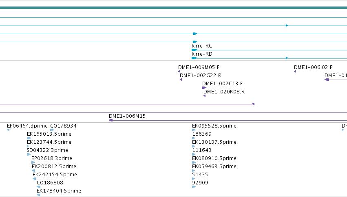Click the DME1-002G22.R feature label
The width and height of the screenshot is (347, 197).
click(x=201, y=76)
